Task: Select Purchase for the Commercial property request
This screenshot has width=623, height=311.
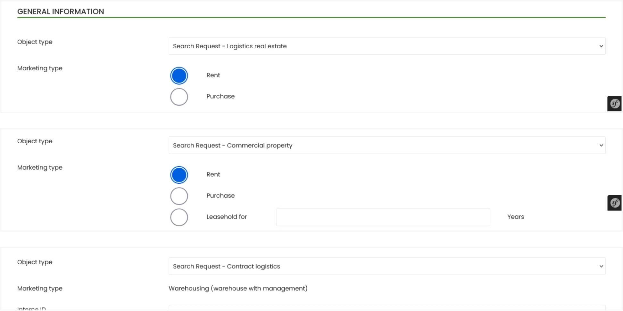Action: pos(179,196)
